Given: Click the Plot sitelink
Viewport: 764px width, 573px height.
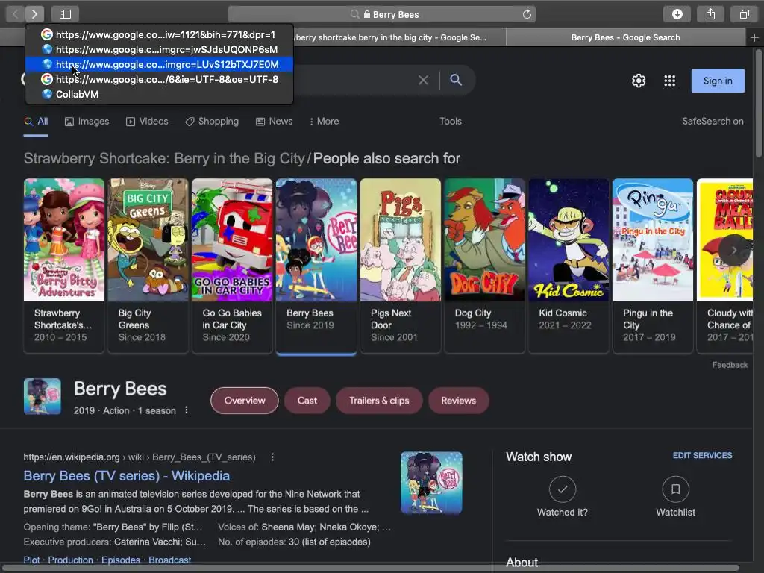Looking at the screenshot, I should [x=31, y=560].
